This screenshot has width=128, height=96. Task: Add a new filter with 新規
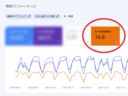[68, 16]
